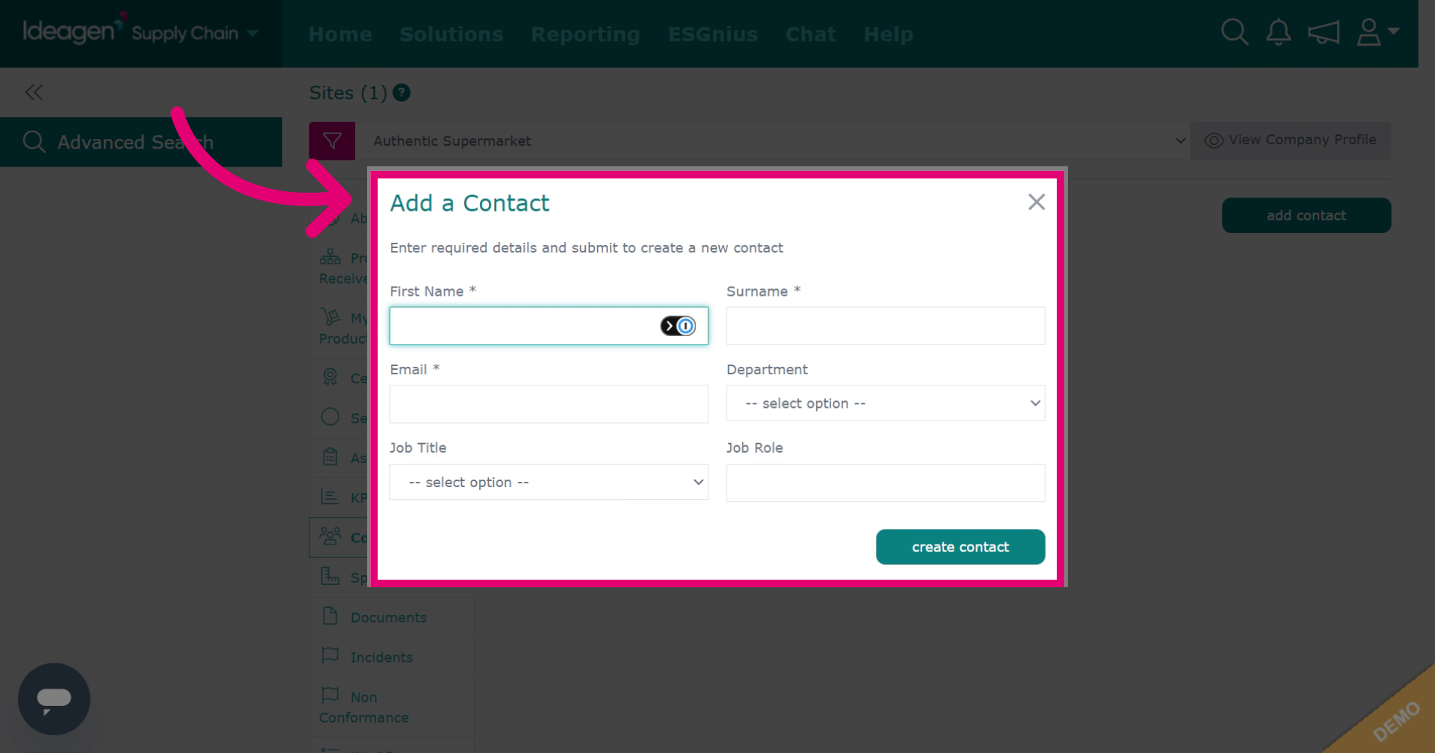
Task: Open the Documents section
Action: click(x=392, y=617)
